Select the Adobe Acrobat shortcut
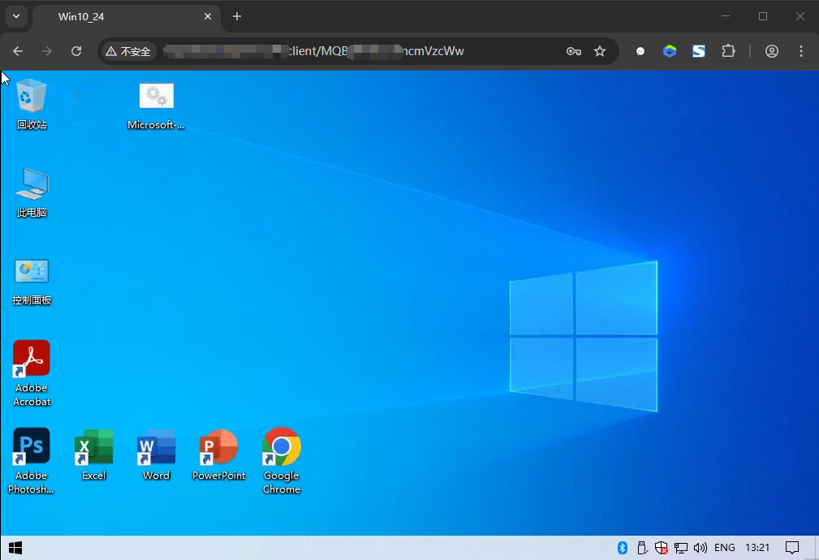This screenshot has height=560, width=819. pyautogui.click(x=32, y=359)
